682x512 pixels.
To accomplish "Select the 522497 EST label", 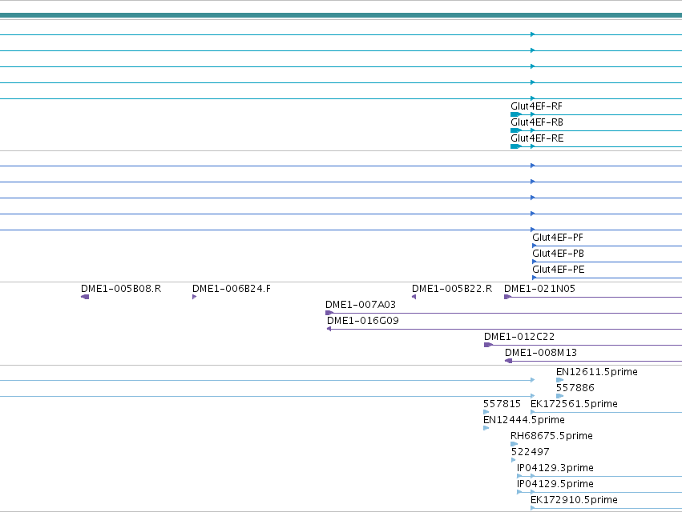I will tap(531, 452).
